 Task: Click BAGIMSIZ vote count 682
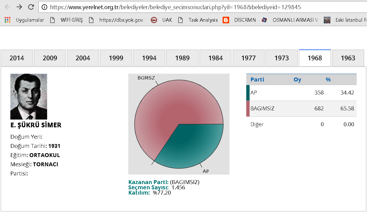coord(319,109)
